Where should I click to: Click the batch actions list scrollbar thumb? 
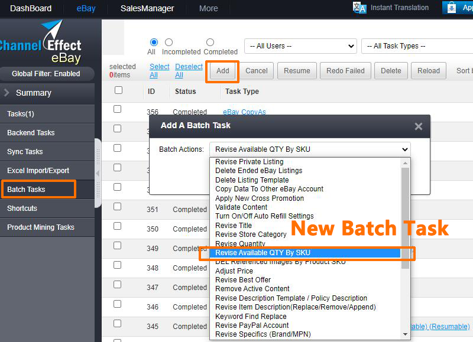(405, 218)
